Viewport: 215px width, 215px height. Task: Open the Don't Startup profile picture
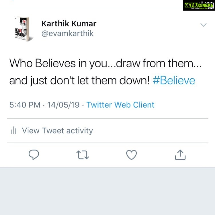pyautogui.click(x=23, y=29)
